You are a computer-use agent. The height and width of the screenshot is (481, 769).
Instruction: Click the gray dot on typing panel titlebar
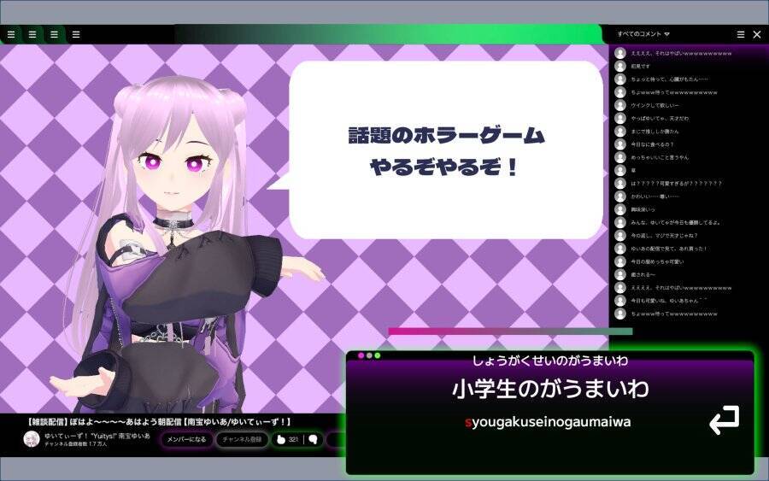pos(369,355)
